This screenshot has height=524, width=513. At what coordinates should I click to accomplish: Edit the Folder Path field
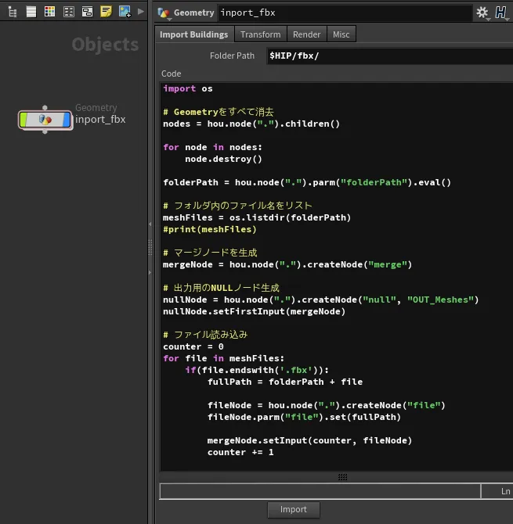pyautogui.click(x=389, y=56)
